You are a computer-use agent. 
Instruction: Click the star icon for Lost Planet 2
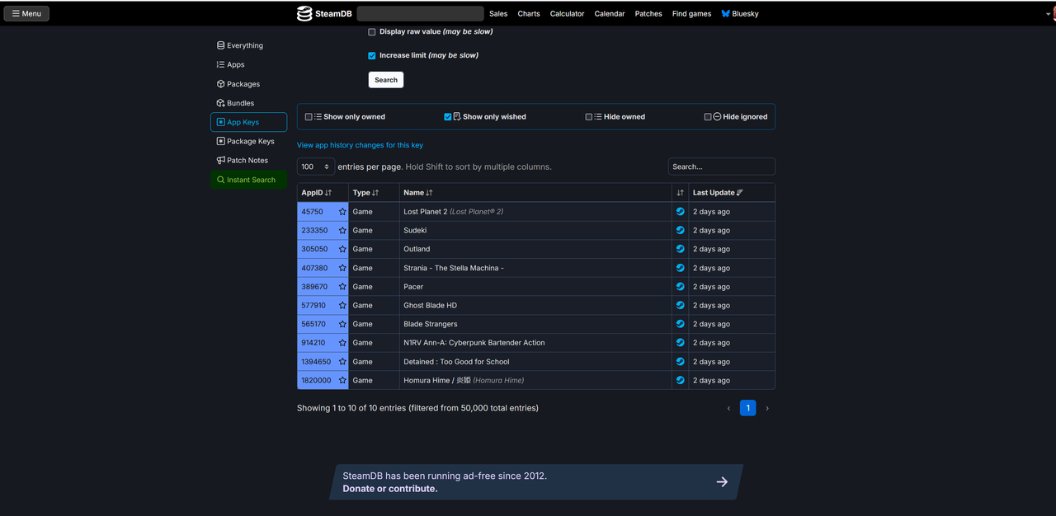pyautogui.click(x=342, y=212)
